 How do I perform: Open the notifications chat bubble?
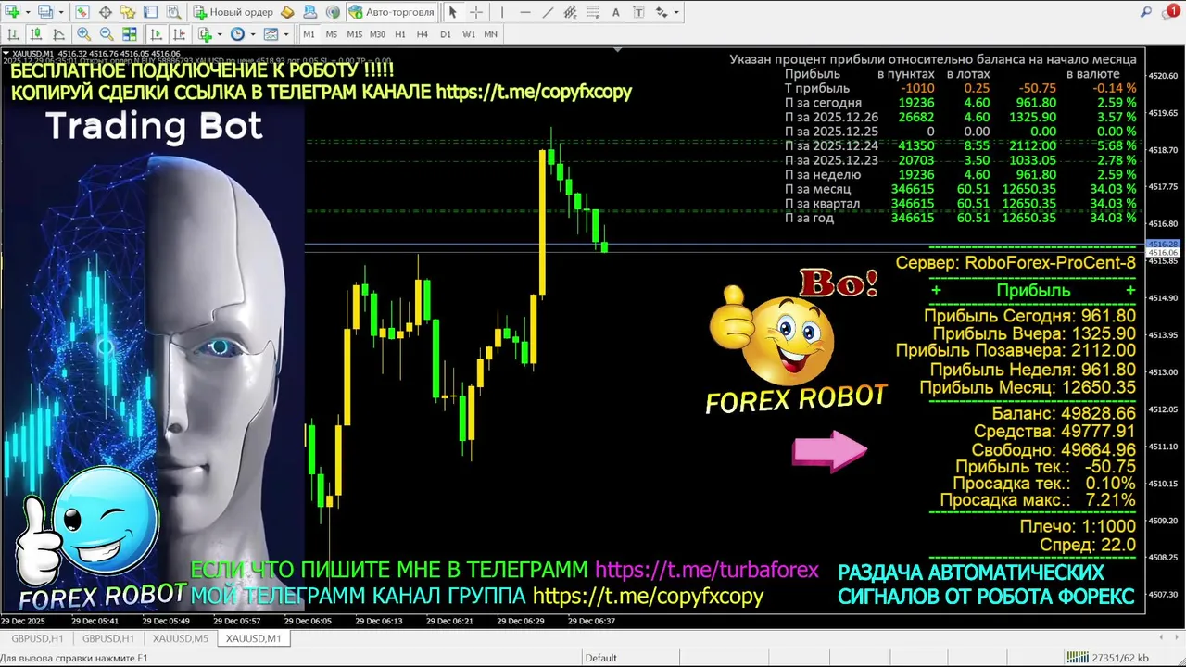1171,12
